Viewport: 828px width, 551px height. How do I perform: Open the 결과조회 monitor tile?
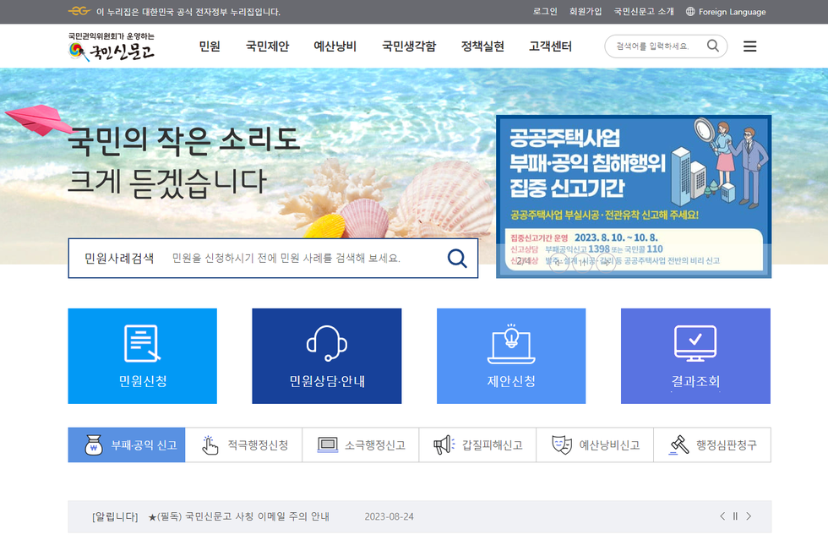click(695, 356)
